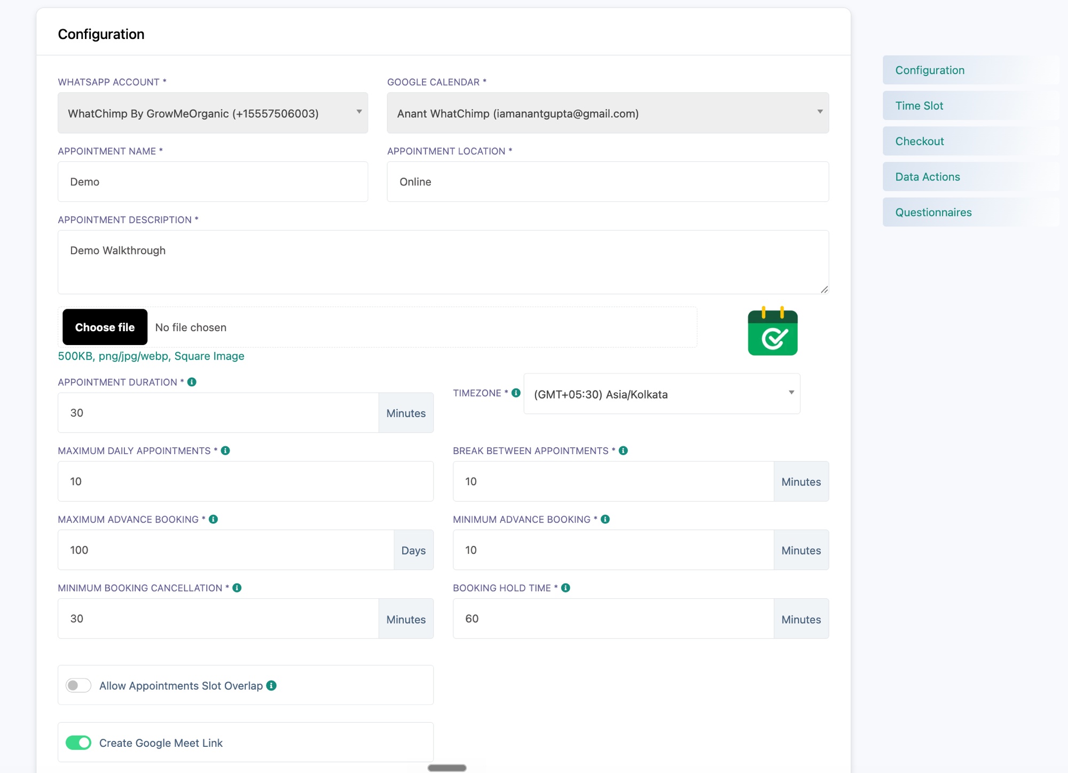The height and width of the screenshot is (773, 1068).
Task: Go to Configuration section tab
Action: [970, 70]
